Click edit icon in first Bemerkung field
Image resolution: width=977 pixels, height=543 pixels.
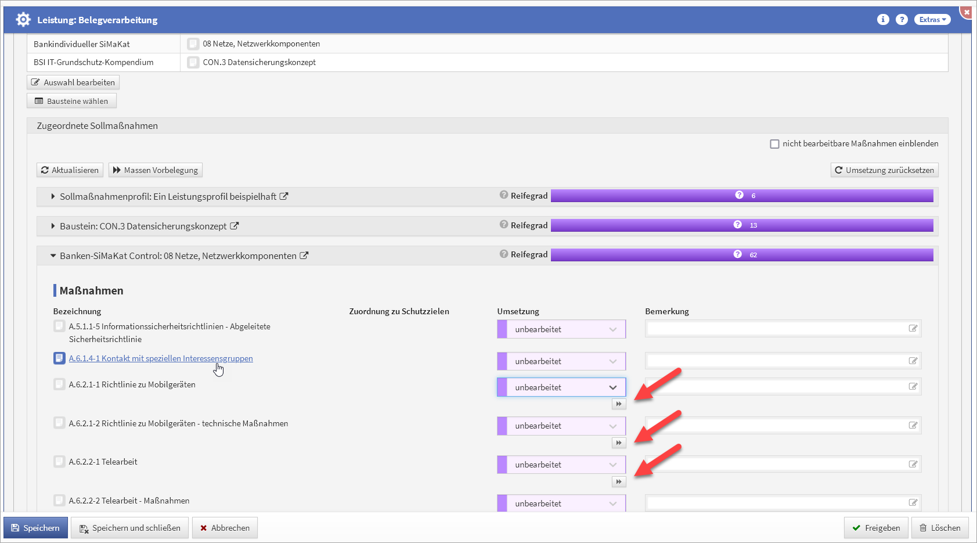pyautogui.click(x=913, y=329)
